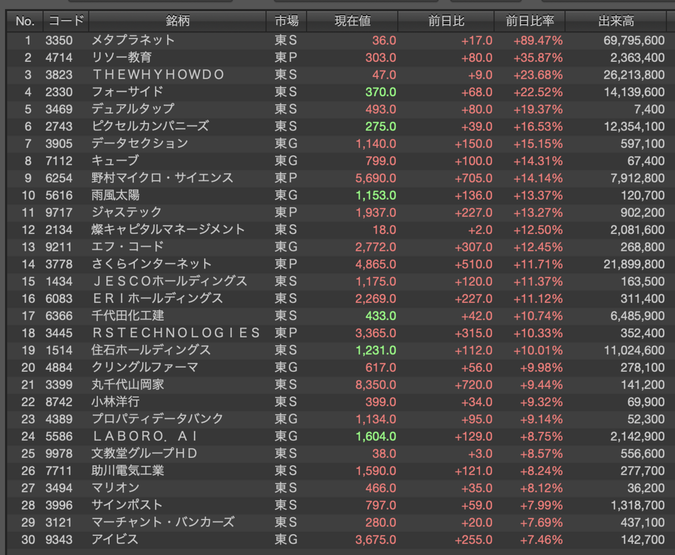The height and width of the screenshot is (555, 675).
Task: Click stock code 3778
Action: tap(59, 264)
